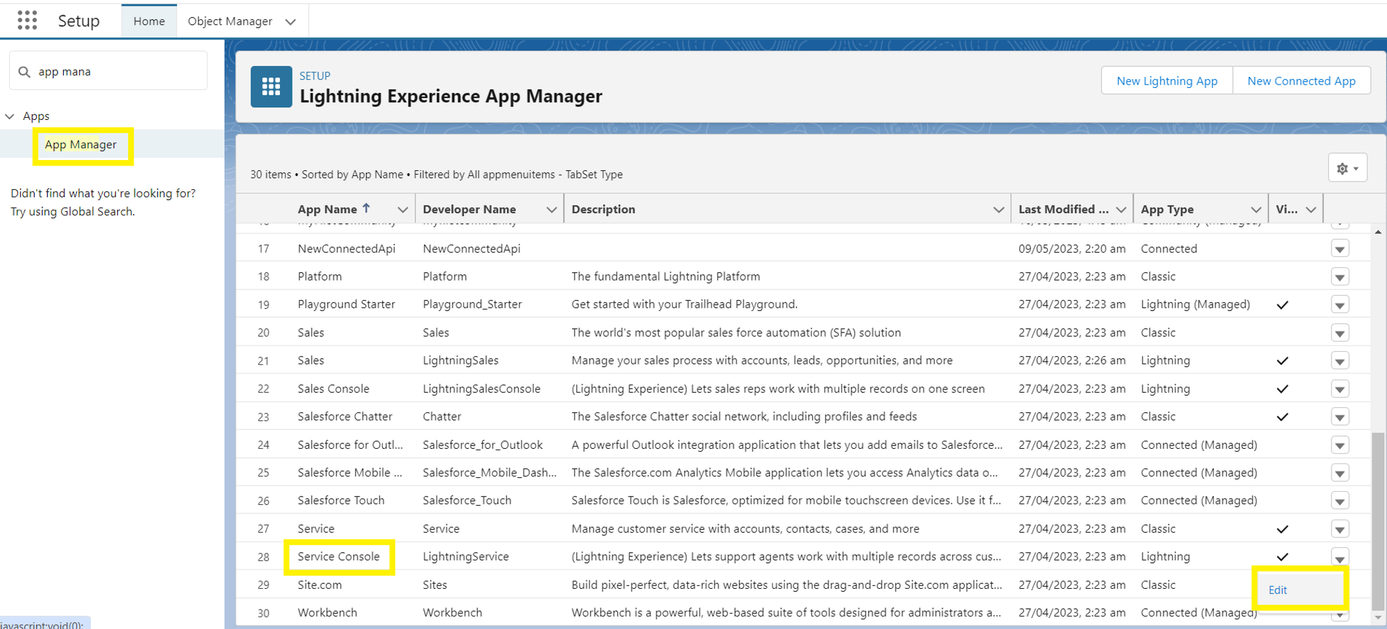Open row actions arrow for Salesforce Touch

pos(1340,501)
